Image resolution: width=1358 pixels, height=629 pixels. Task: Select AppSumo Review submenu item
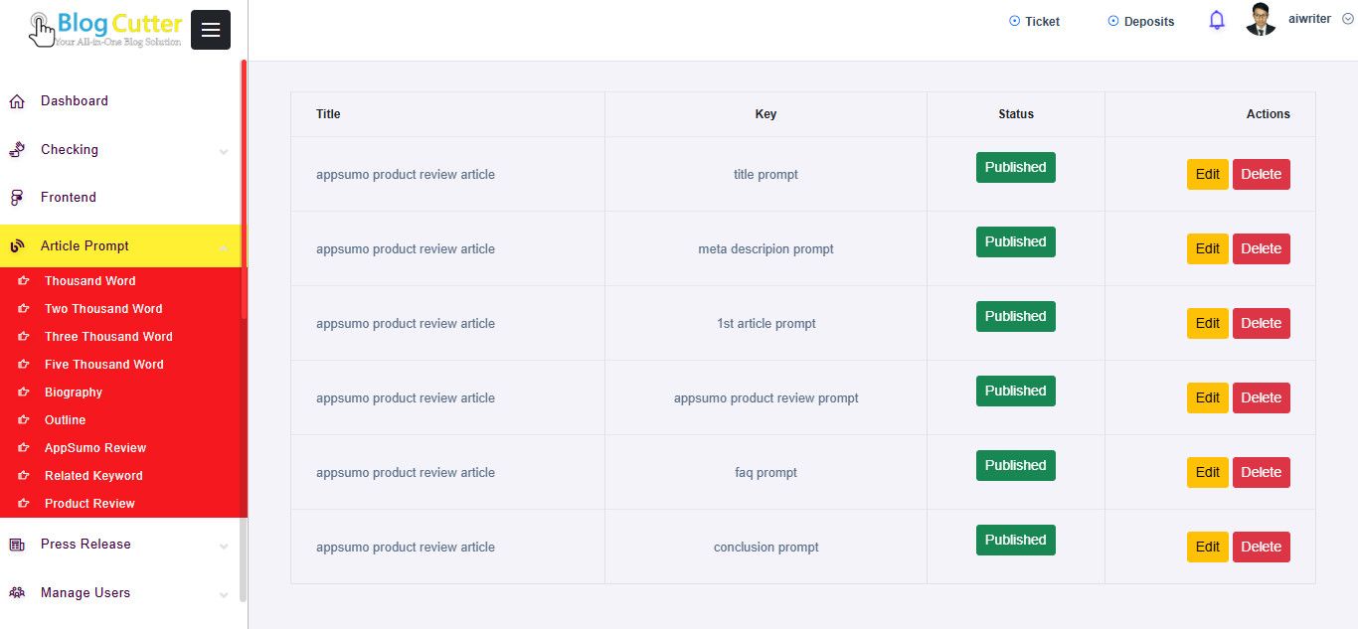pyautogui.click(x=95, y=448)
